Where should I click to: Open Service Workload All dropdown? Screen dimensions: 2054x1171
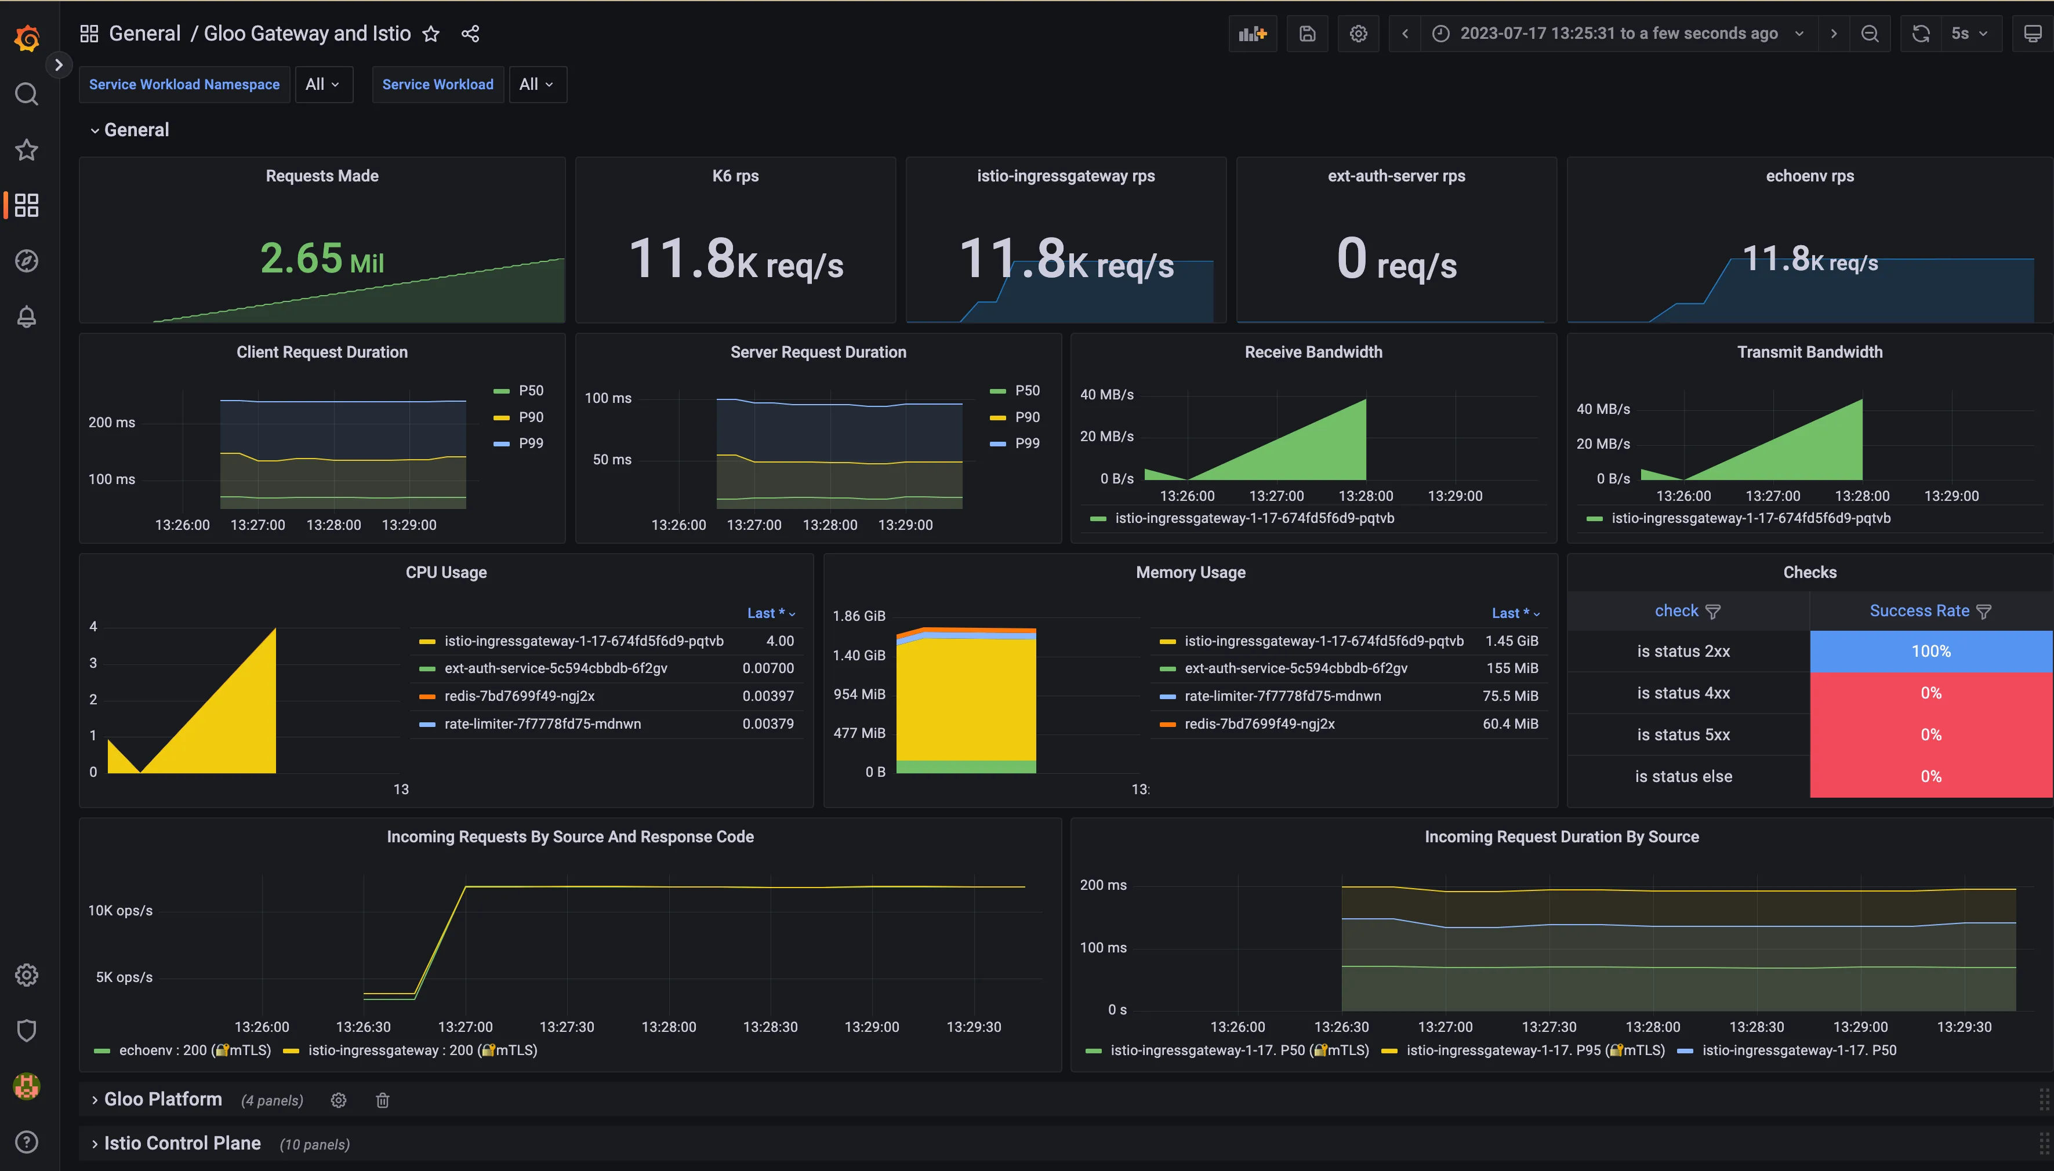(538, 85)
